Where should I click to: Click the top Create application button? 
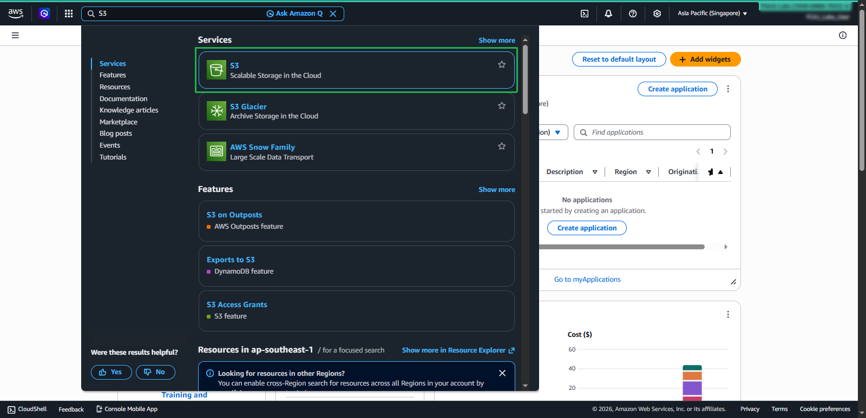tap(678, 89)
